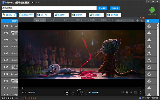
Task: Download result 005 using download icon
Action: [149, 53]
